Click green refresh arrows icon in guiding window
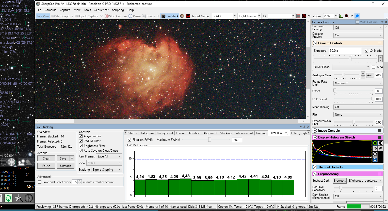This screenshot has width=388, height=211. coord(8,198)
